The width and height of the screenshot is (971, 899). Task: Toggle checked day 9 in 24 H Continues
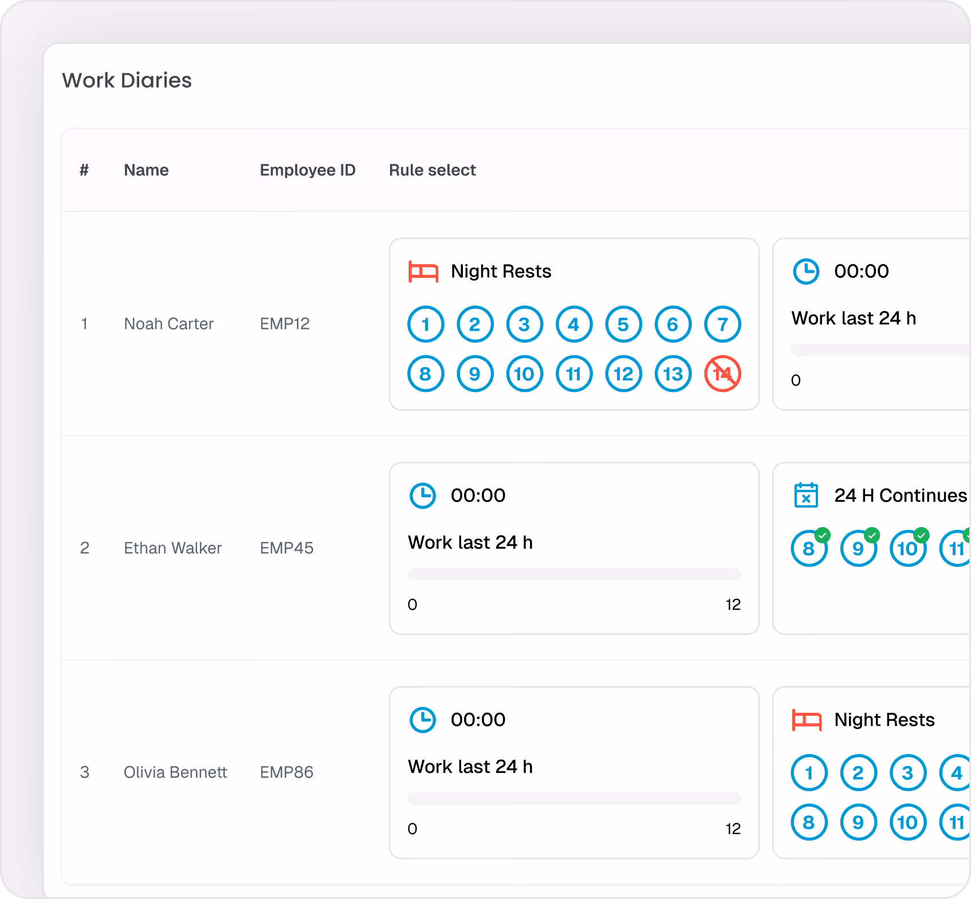click(x=859, y=548)
